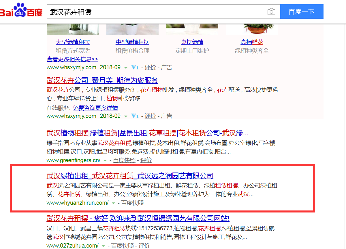Click V1 verification badge in first whsxymjy ad
This screenshot has width=346, height=249.
(x=135, y=67)
